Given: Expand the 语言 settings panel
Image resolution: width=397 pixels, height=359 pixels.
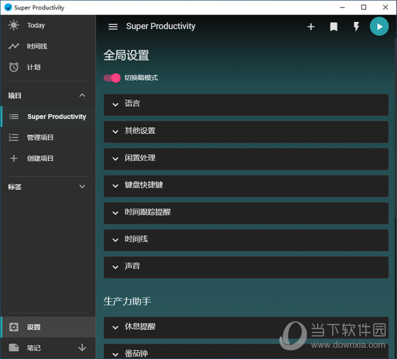Looking at the screenshot, I should point(246,105).
